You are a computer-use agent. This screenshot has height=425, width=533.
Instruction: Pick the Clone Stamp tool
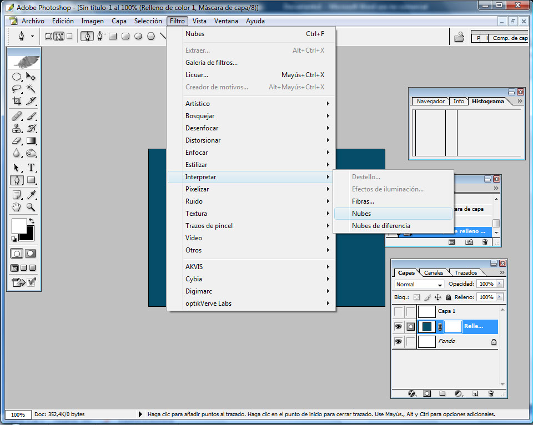pos(17,128)
